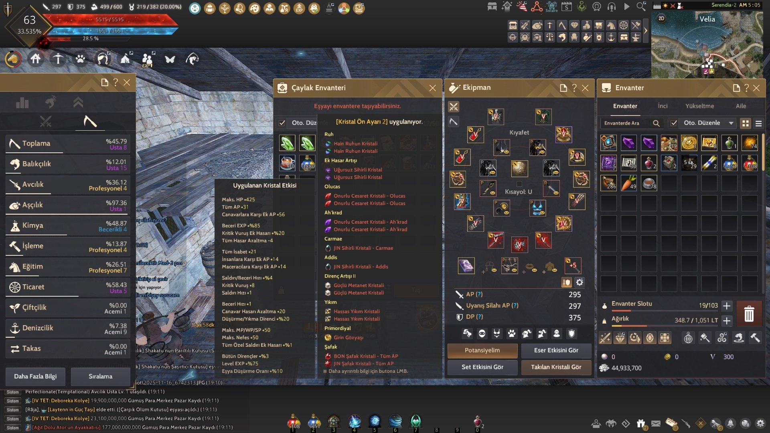770x433 pixels.
Task: Expand Envanter Slotu with plus button
Action: [x=727, y=306]
